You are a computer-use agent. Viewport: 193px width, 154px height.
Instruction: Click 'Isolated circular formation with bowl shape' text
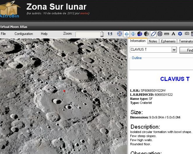tap(161, 132)
